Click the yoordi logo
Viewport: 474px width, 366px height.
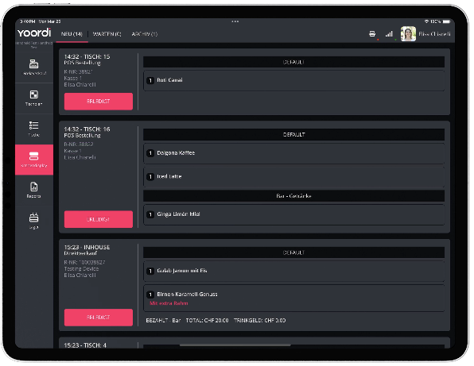click(34, 33)
